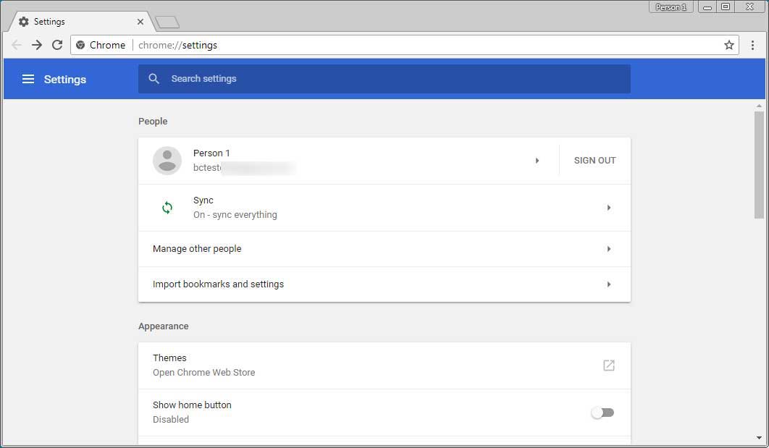Click 'Manage other people' label

click(197, 249)
